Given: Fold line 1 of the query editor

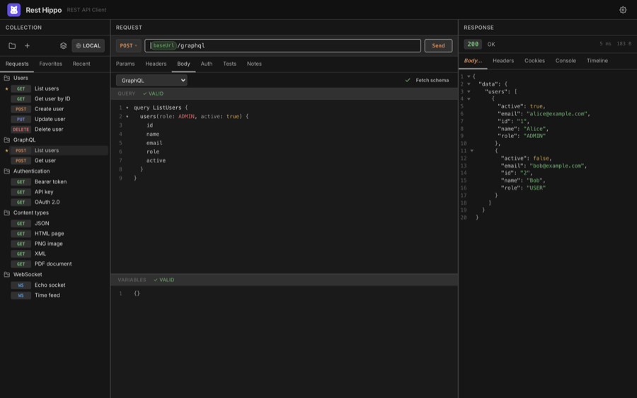Looking at the screenshot, I should coord(127,108).
